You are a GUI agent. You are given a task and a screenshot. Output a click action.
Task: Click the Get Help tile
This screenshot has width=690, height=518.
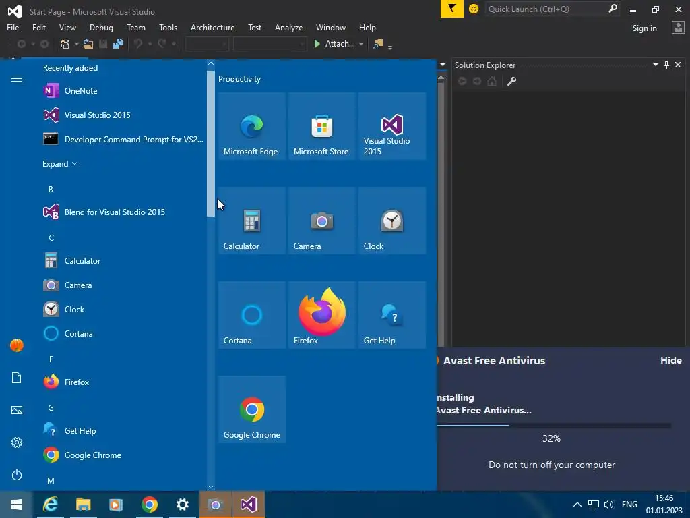click(x=392, y=315)
